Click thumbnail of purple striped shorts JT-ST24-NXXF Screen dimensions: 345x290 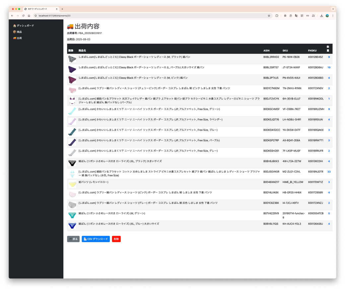tap(72, 69)
